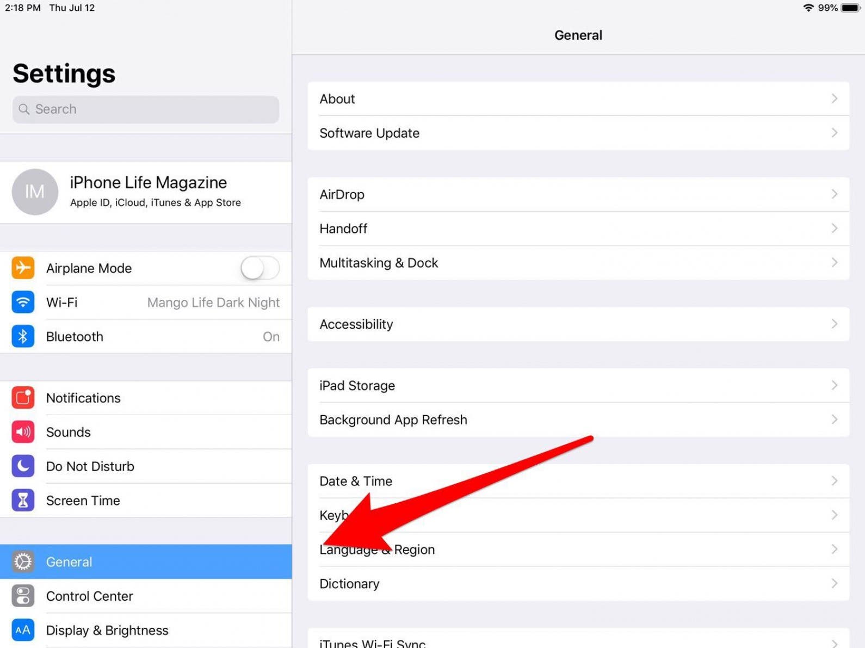The image size is (865, 648).
Task: Tap the Thu Jul 12 date
Action: pyautogui.click(x=72, y=8)
